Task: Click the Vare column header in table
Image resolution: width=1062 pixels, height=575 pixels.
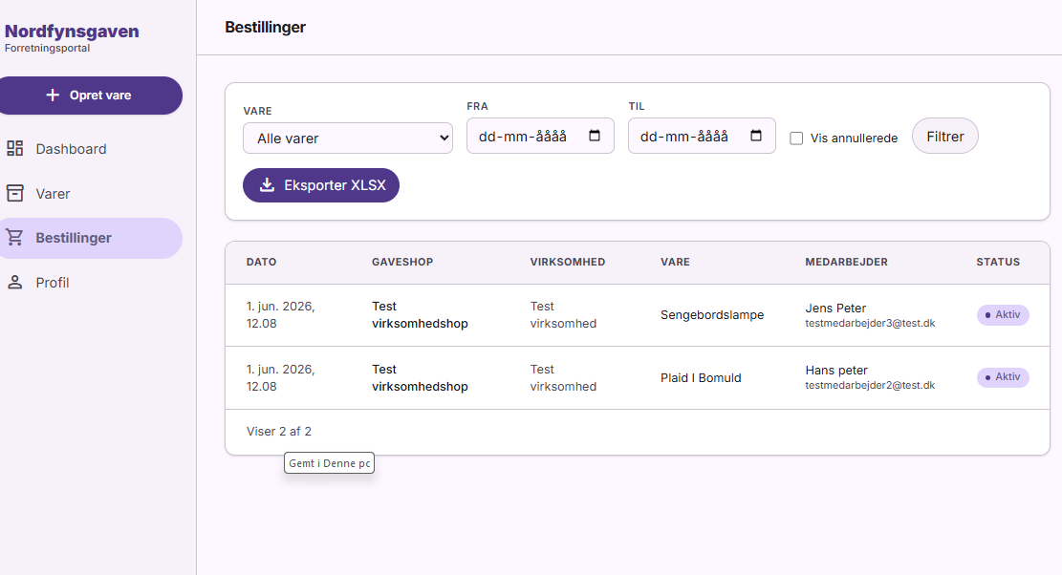Action: point(675,262)
